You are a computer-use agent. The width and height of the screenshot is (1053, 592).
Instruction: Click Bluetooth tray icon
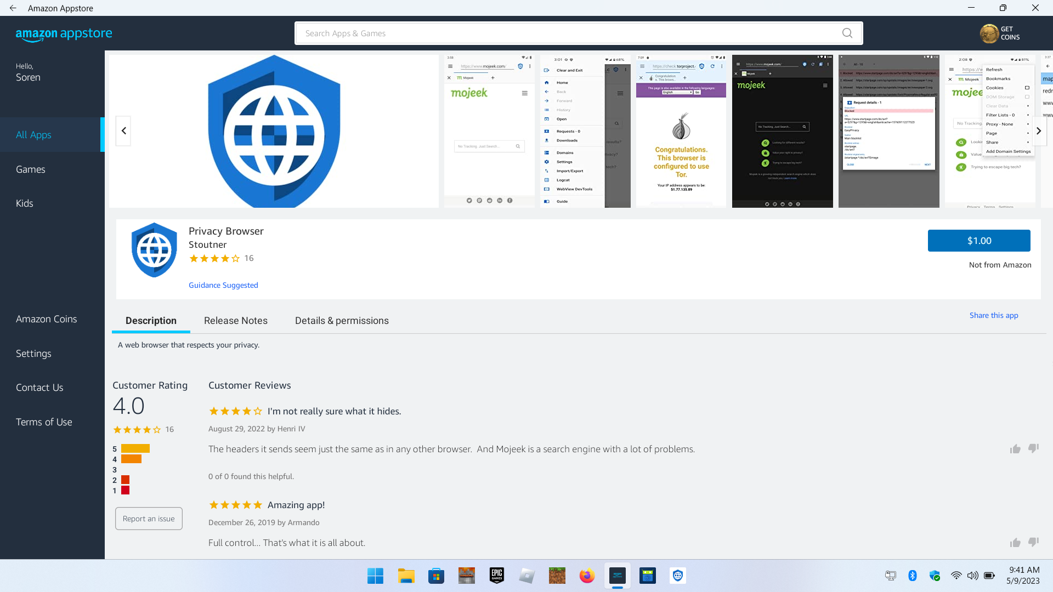click(x=913, y=576)
